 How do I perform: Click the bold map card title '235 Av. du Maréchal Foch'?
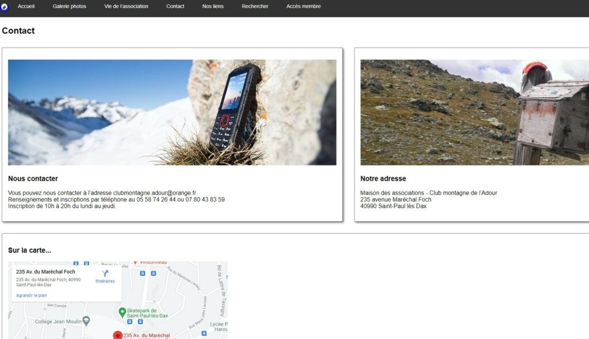click(x=45, y=272)
